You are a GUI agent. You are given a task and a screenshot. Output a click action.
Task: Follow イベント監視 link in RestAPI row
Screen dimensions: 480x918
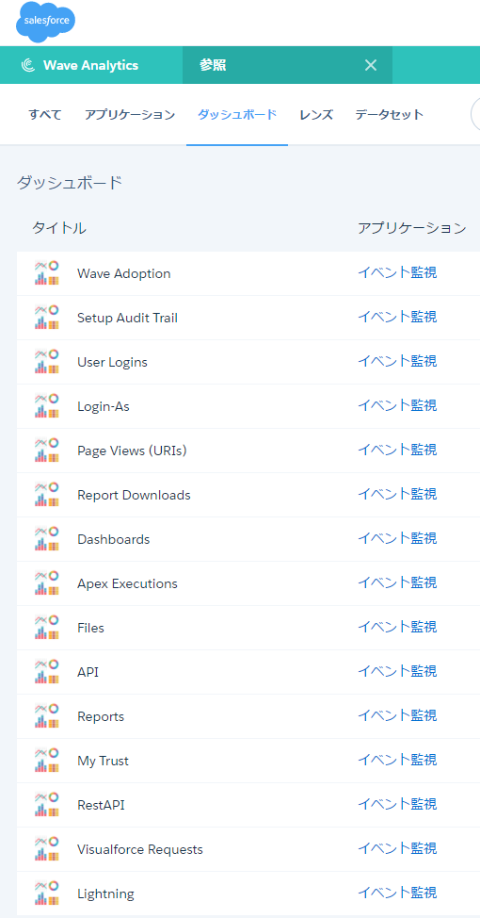[397, 804]
